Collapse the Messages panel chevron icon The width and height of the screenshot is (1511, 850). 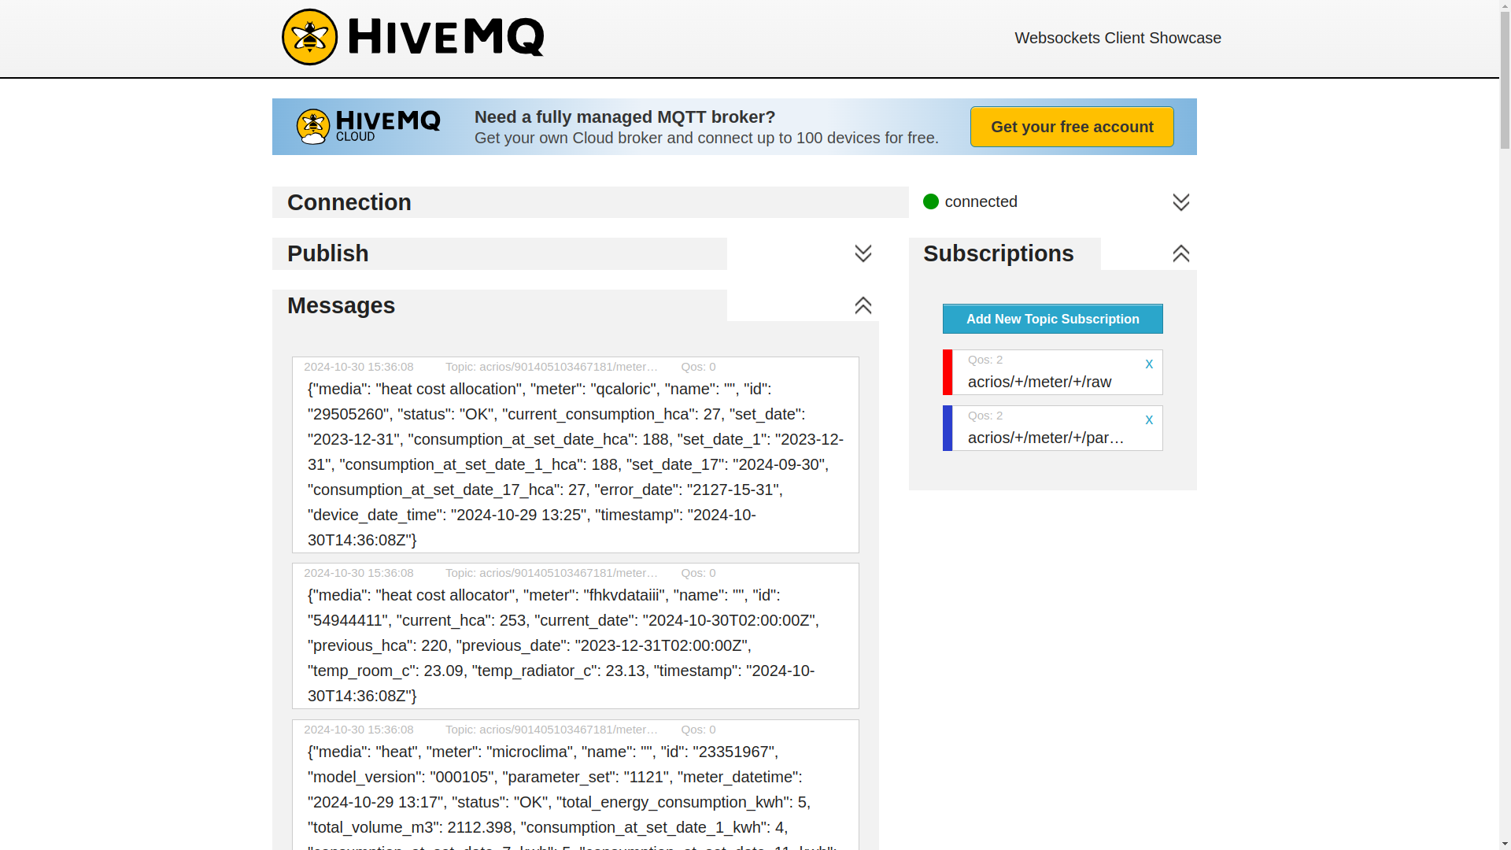863,305
